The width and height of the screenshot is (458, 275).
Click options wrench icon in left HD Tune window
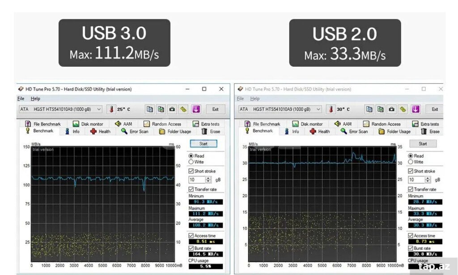[184, 109]
